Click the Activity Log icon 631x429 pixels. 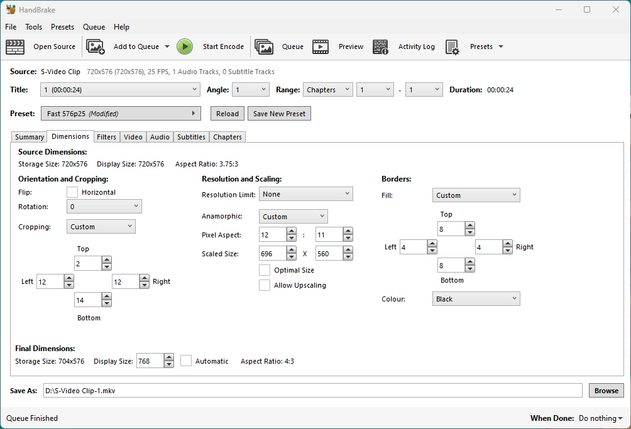tap(380, 46)
